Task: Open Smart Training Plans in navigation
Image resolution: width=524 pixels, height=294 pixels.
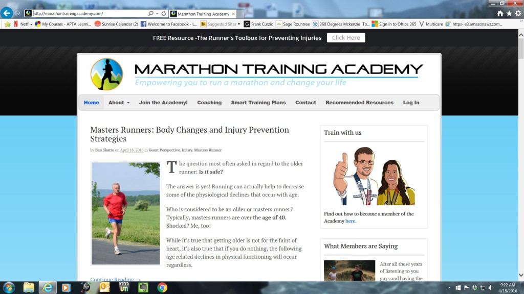Action: 258,102
